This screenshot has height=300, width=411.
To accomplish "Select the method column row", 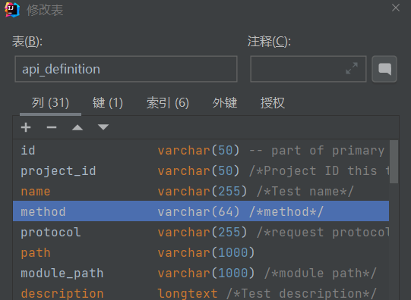I will pos(201,211).
